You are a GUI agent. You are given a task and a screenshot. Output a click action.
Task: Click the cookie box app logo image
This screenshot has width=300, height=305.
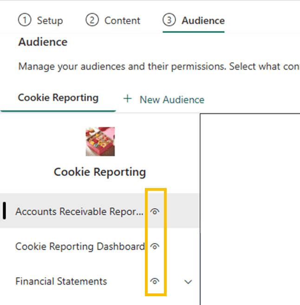[100, 142]
